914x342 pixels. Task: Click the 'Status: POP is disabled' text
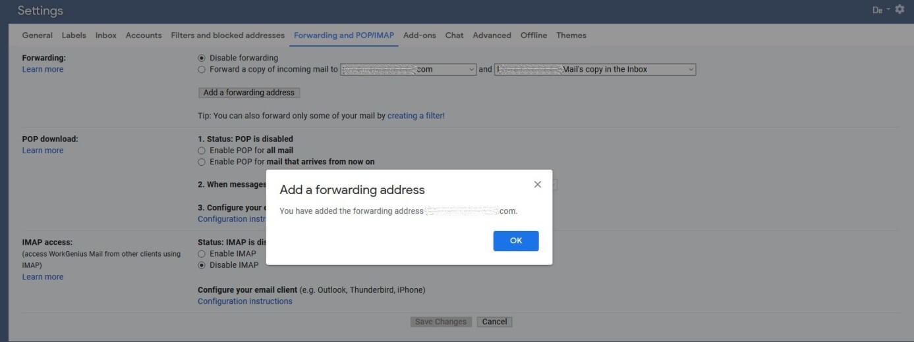pos(245,139)
